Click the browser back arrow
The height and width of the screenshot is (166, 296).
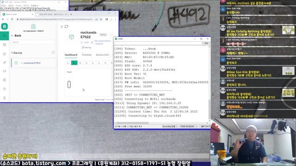tap(3, 19)
